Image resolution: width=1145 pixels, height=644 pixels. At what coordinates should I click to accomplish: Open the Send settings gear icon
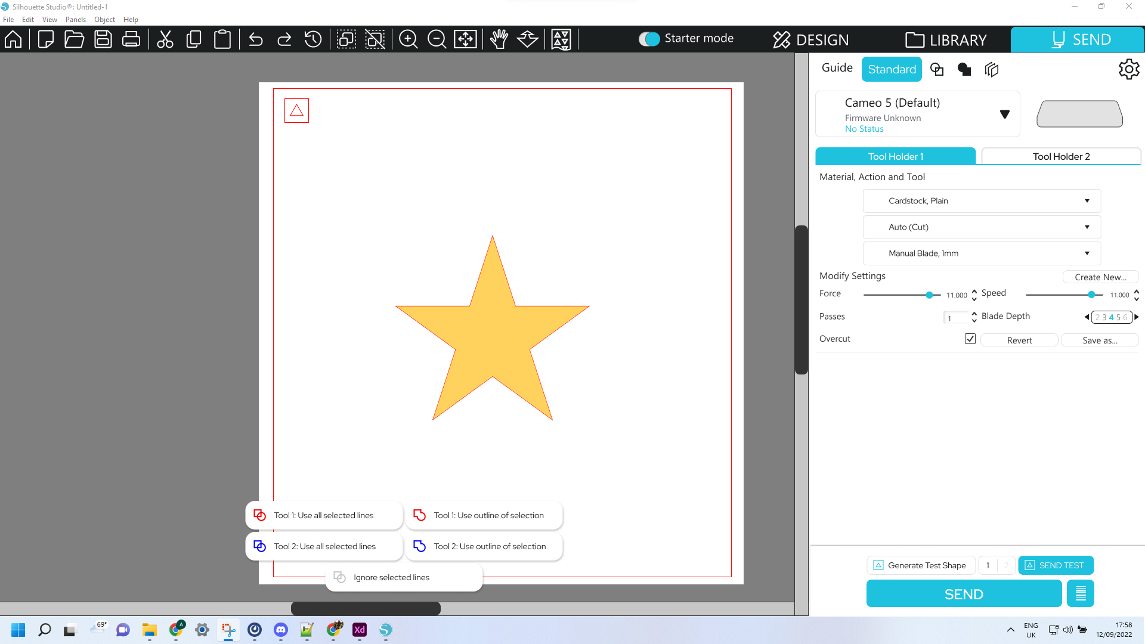pyautogui.click(x=1128, y=69)
